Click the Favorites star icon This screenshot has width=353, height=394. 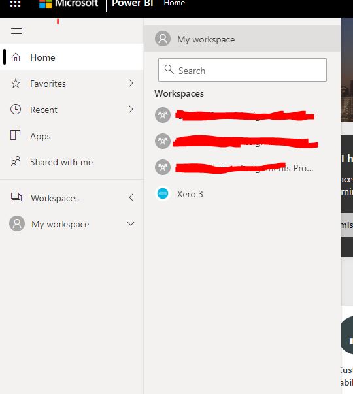16,84
